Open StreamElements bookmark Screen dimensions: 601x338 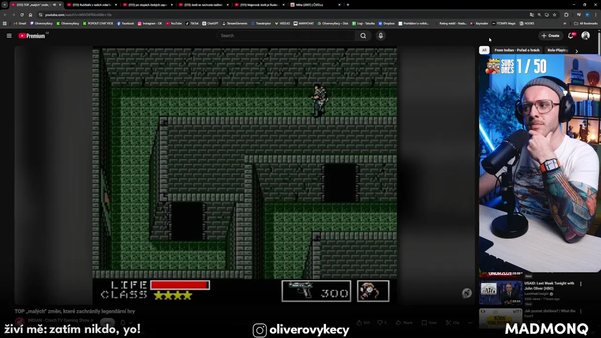point(234,23)
